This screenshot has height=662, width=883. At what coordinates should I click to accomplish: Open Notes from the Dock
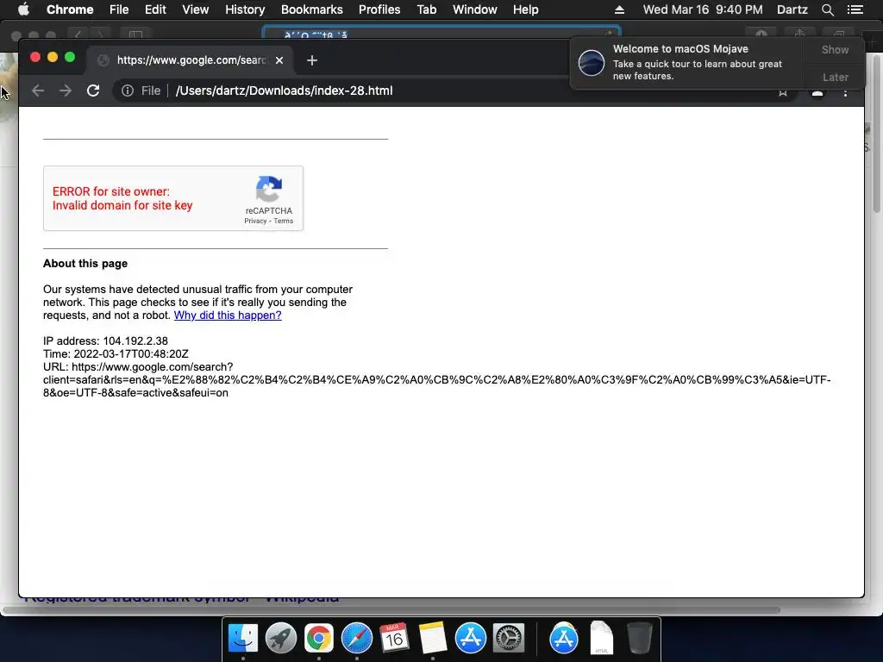pos(433,639)
